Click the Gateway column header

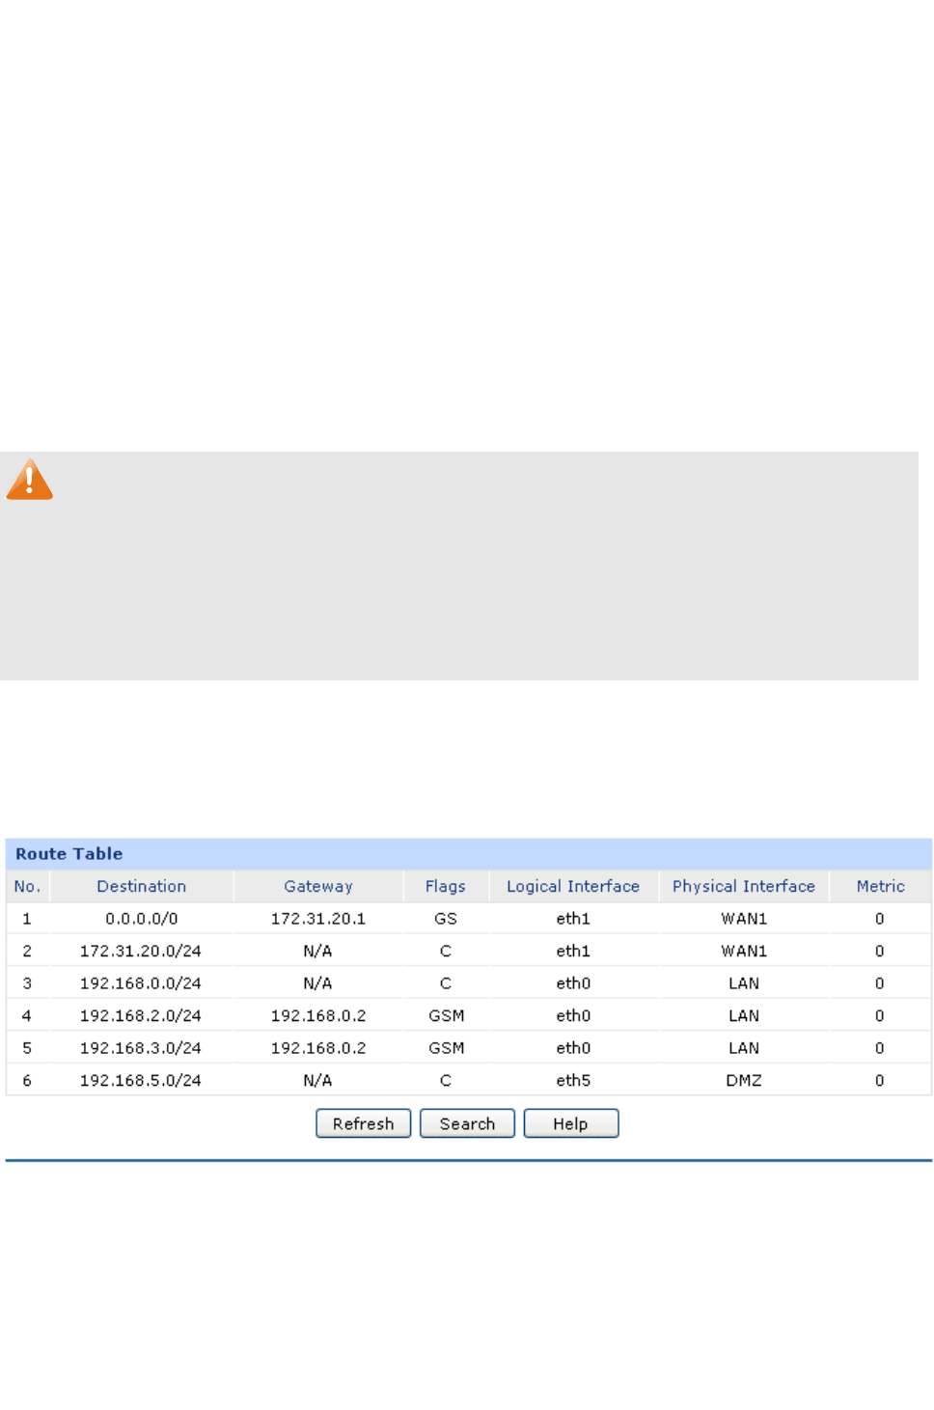tap(318, 886)
